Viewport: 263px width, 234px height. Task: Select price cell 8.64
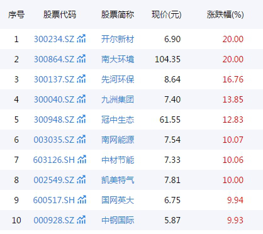coord(172,79)
